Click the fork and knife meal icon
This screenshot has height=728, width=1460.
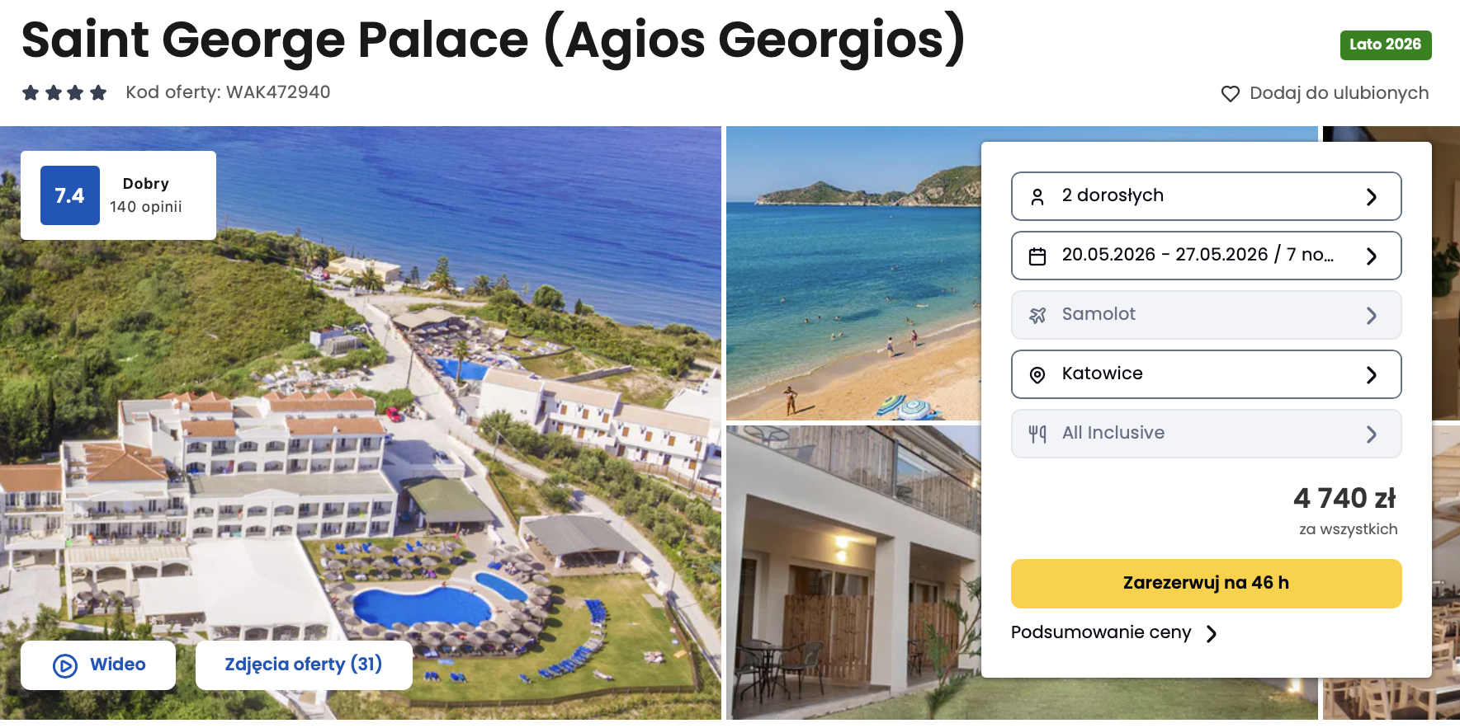click(x=1037, y=434)
